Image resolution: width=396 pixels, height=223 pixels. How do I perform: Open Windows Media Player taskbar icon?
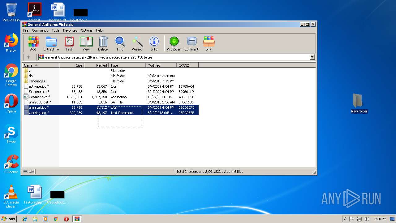coord(45,219)
